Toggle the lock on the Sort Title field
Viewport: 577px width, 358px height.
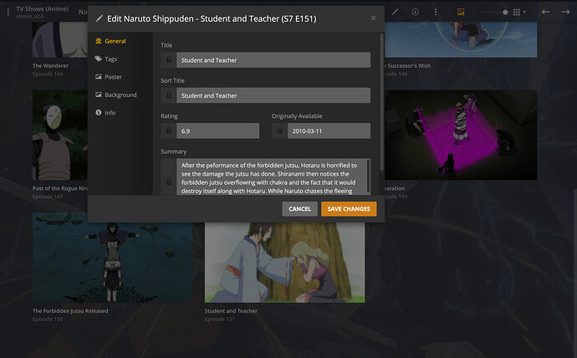[x=169, y=95]
